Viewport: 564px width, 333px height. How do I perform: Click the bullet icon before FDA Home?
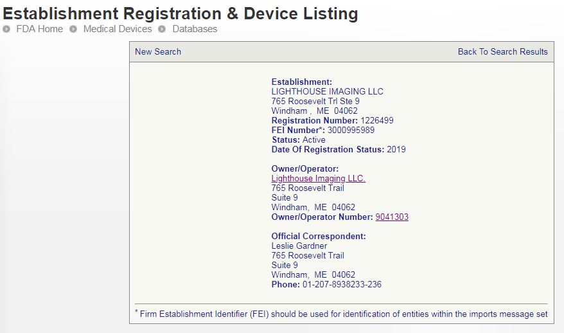7,29
